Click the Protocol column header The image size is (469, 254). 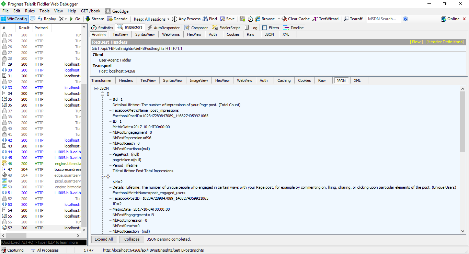[x=42, y=28]
